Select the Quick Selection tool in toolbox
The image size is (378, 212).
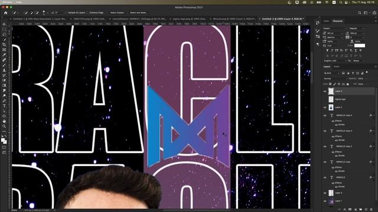(x=4, y=39)
